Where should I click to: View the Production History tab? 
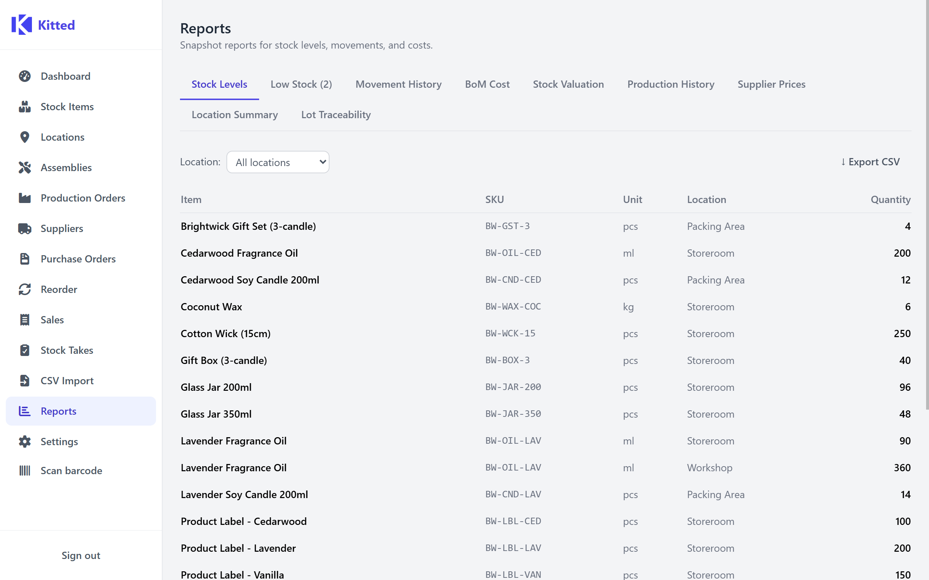point(671,84)
